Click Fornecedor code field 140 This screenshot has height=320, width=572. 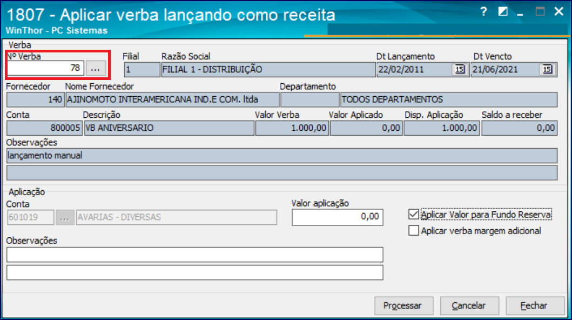pos(36,99)
